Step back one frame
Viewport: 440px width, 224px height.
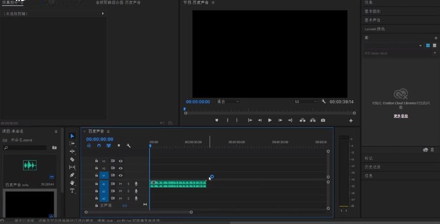[x=260, y=120]
